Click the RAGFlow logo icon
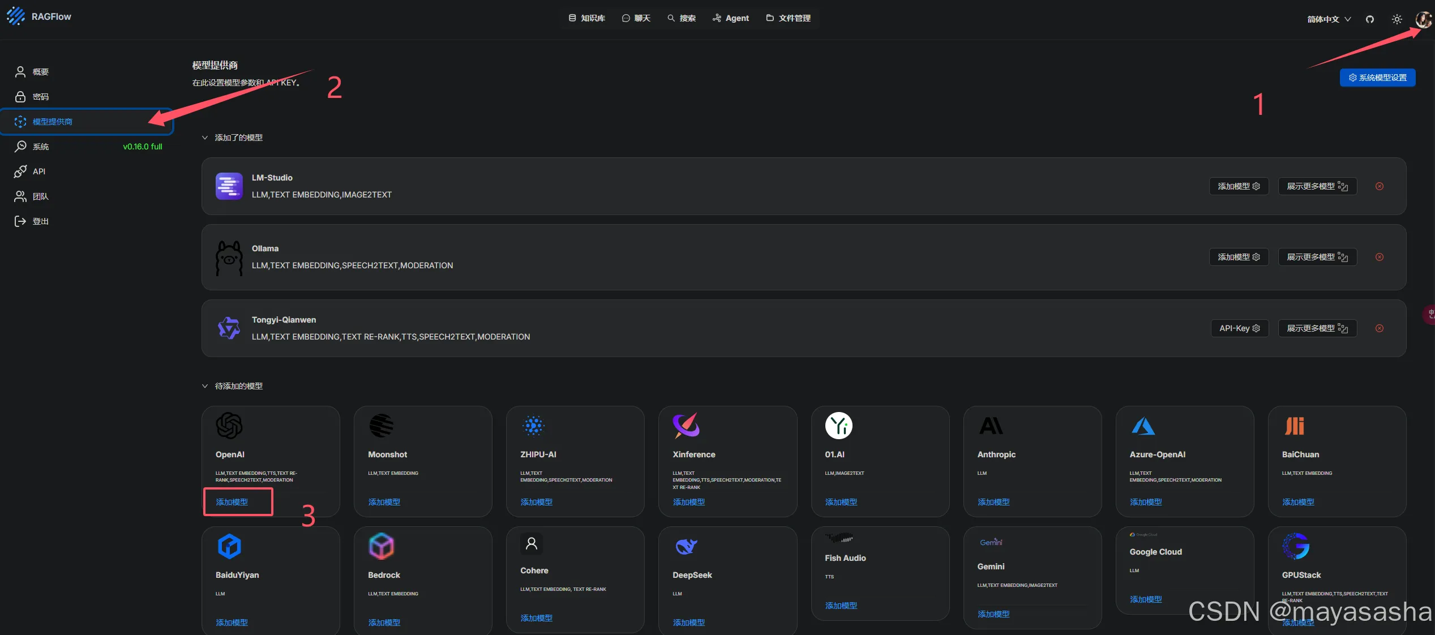Image resolution: width=1435 pixels, height=635 pixels. [x=16, y=16]
